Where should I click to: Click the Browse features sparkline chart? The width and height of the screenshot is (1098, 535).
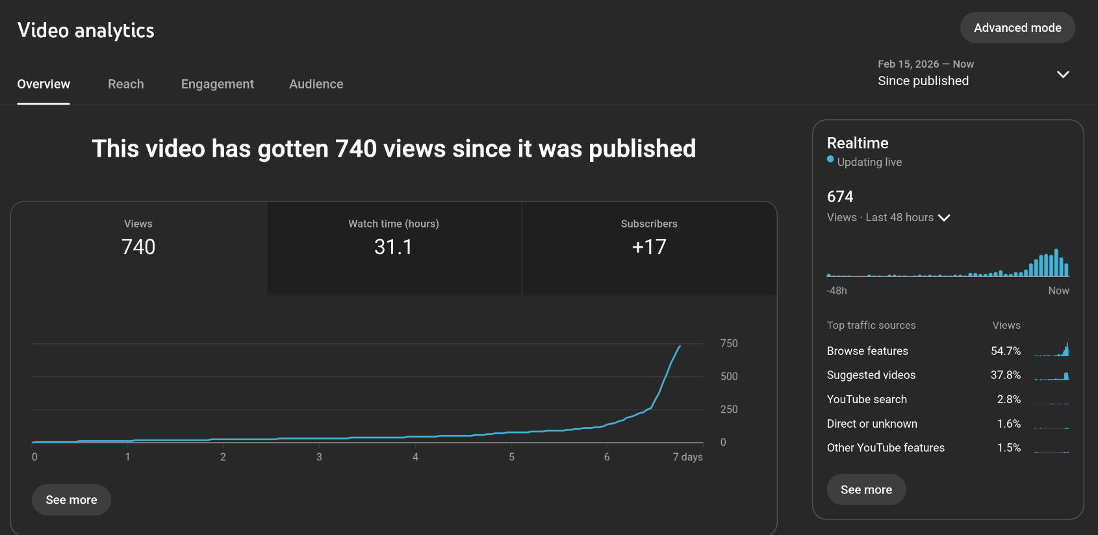pos(1051,350)
